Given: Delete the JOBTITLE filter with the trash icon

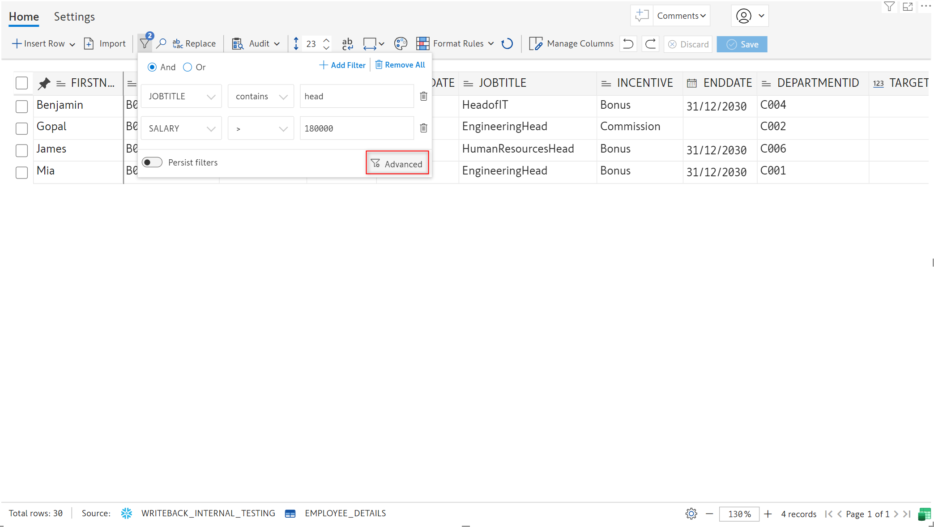Looking at the screenshot, I should [423, 96].
